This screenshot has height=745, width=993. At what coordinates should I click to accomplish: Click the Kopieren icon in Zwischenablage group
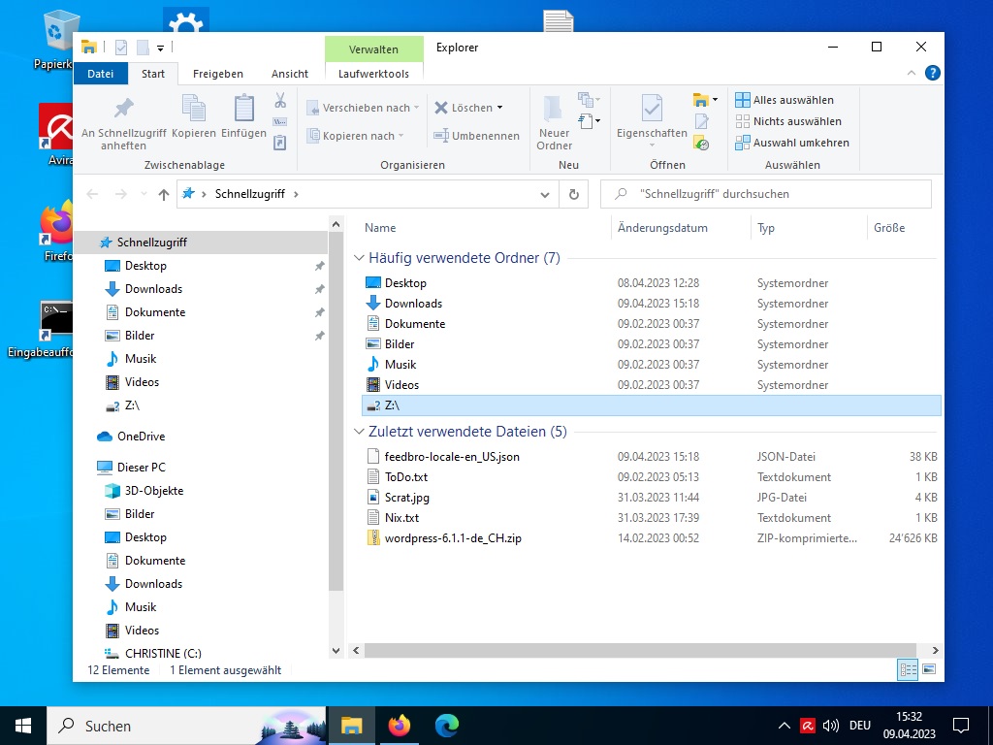tap(194, 119)
